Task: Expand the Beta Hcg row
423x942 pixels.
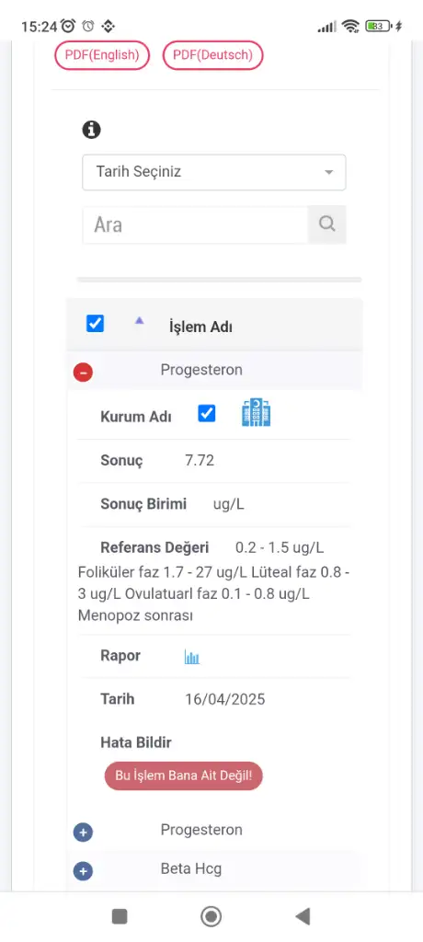Action: point(83,871)
